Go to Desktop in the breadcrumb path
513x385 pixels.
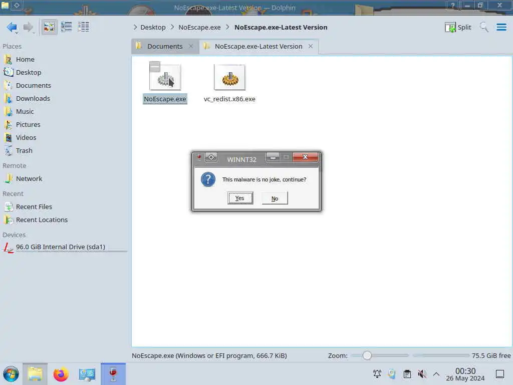pos(153,28)
